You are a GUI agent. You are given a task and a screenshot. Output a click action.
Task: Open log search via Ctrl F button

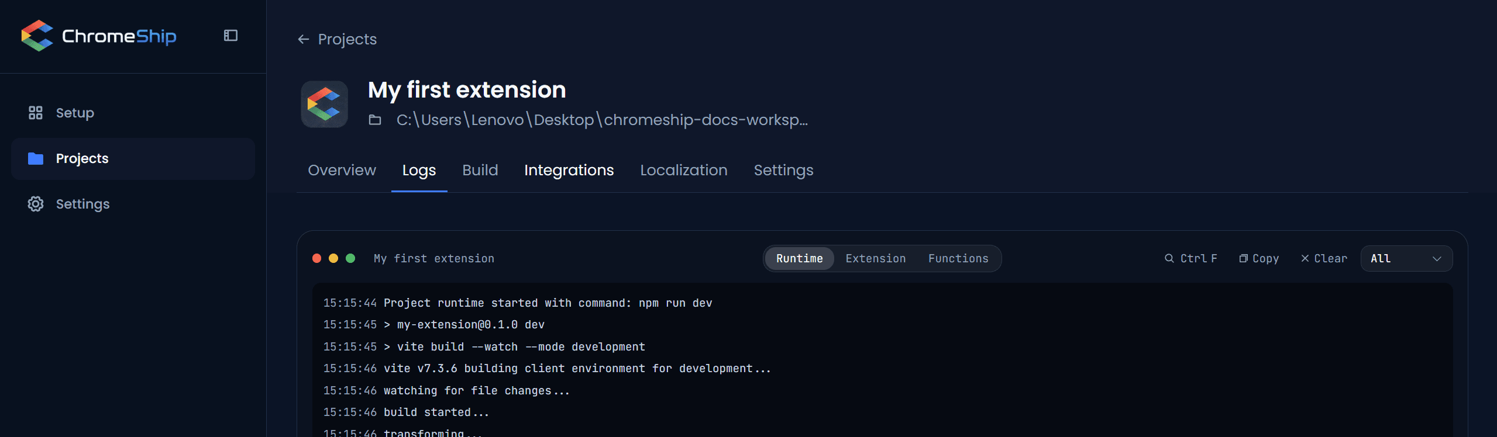1191,258
